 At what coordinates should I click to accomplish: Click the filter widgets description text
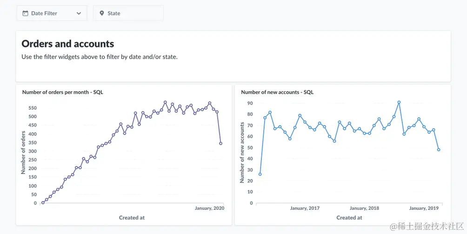point(100,57)
